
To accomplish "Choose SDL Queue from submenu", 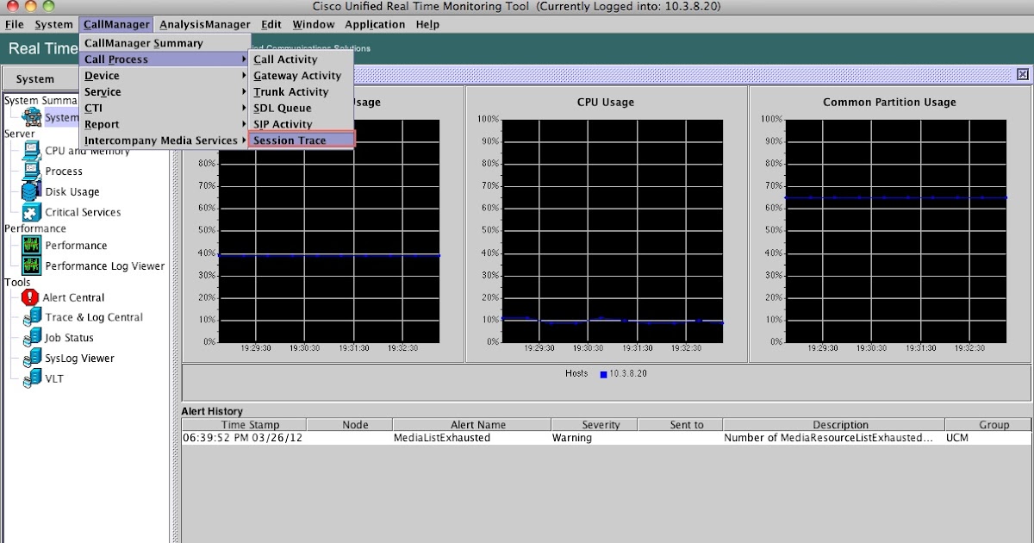I will coord(301,109).
